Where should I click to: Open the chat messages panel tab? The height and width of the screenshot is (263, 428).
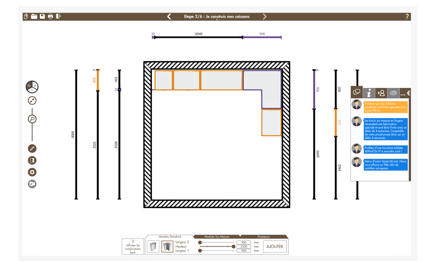coord(356,92)
